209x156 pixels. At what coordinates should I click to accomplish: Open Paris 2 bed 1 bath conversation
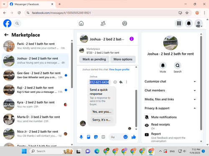(35, 46)
